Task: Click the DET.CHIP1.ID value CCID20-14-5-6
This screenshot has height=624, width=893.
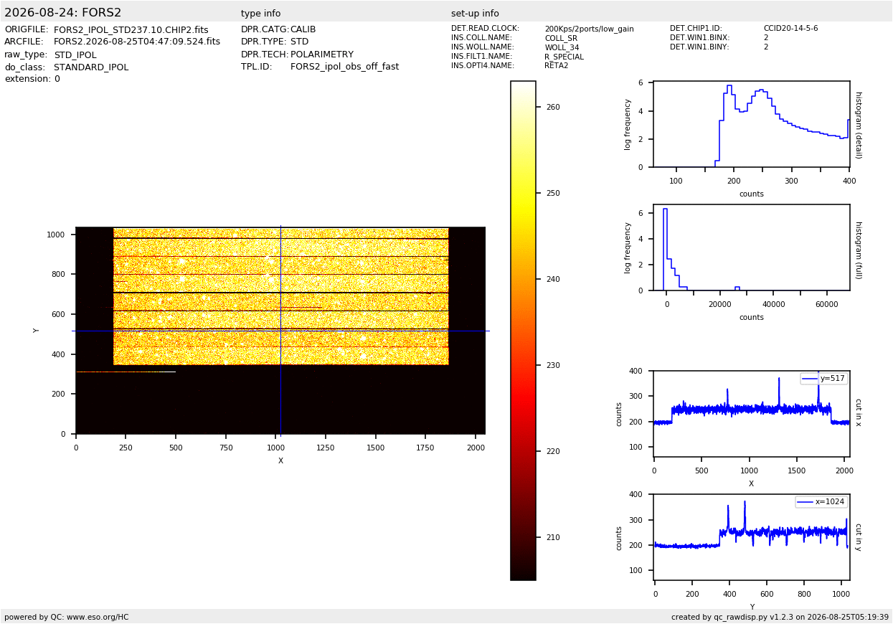Action: pos(790,29)
